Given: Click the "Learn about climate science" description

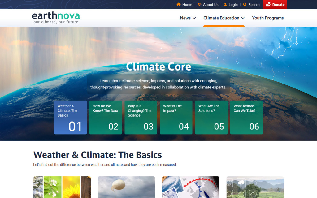Looking at the screenshot, I should coord(158,84).
